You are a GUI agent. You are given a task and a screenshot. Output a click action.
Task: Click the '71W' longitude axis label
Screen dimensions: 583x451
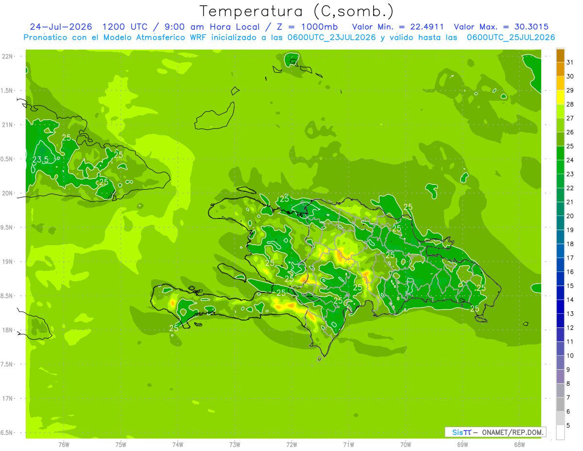click(348, 444)
